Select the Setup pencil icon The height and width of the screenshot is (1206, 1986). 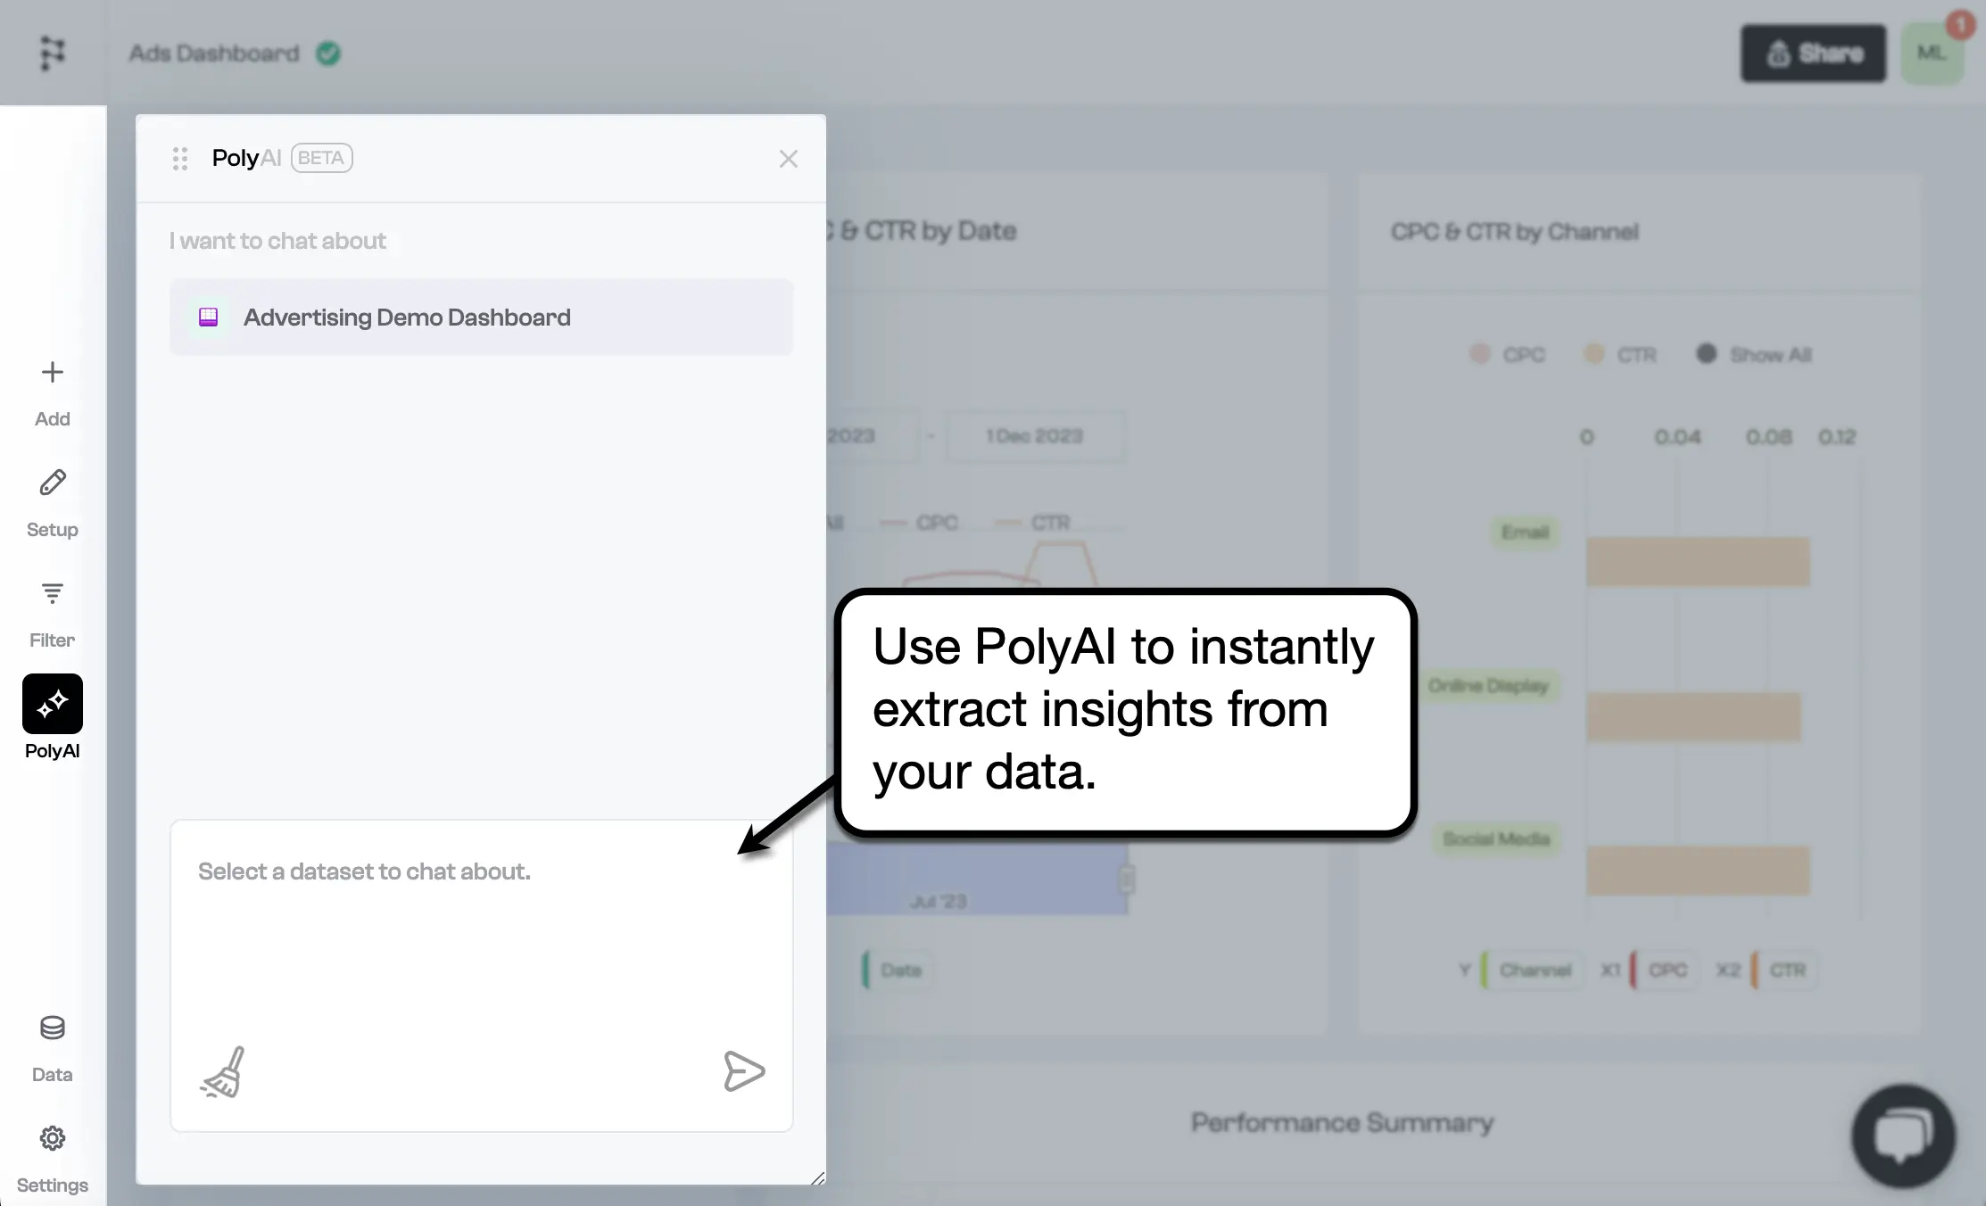pos(52,483)
